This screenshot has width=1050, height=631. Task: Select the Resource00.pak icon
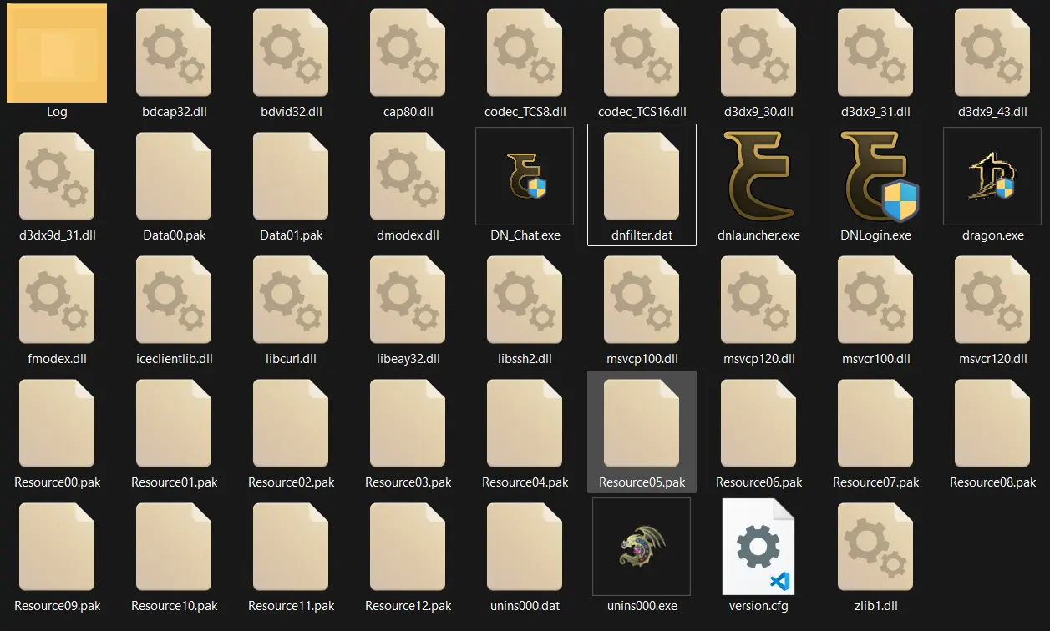[57, 424]
